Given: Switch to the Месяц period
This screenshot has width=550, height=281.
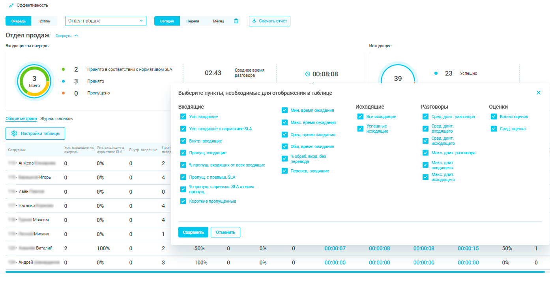Looking at the screenshot, I should pyautogui.click(x=218, y=21).
